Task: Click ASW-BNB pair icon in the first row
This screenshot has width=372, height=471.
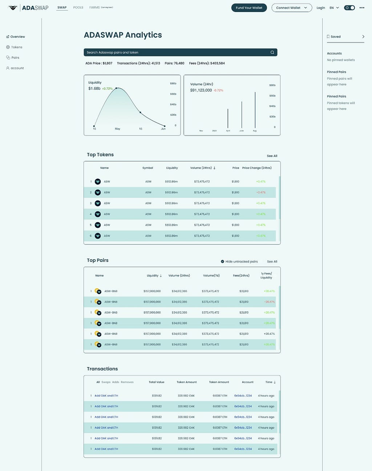Action: [x=98, y=291]
